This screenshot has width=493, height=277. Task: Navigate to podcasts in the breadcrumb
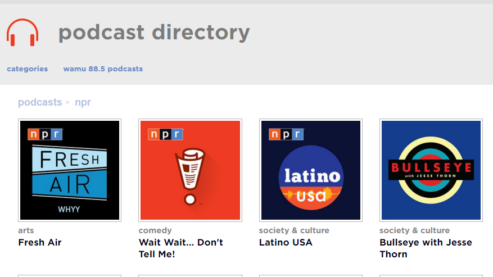40,102
